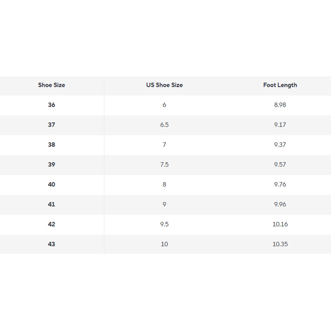Click foot length 9.76 value
The height and width of the screenshot is (331, 331).
[x=280, y=184]
